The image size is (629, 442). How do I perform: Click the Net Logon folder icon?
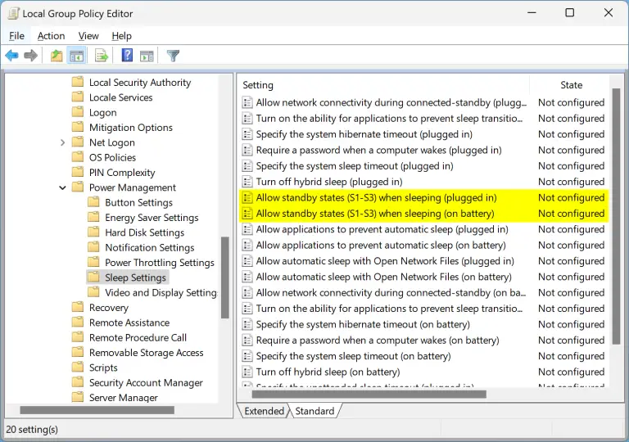click(x=78, y=142)
